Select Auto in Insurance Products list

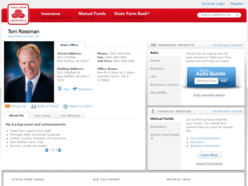coord(164,53)
